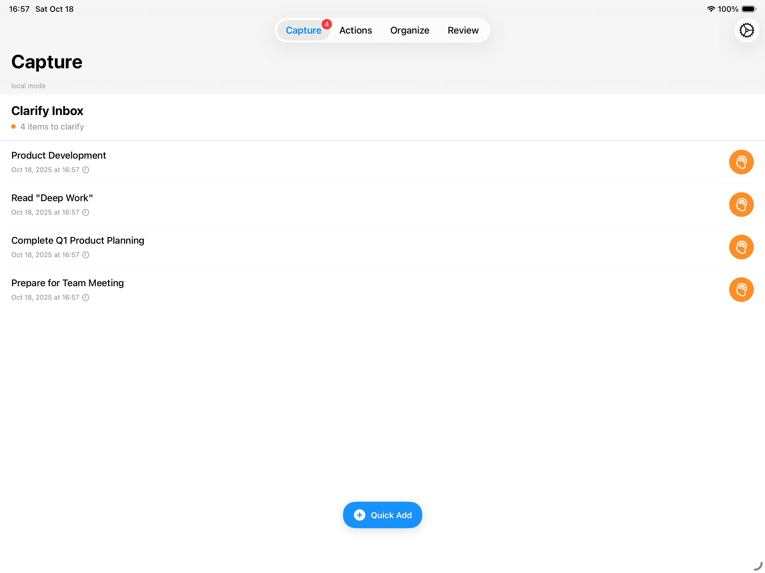
Task: Tap the brain icon beside Prepare for Team Meeting
Action: [x=741, y=289]
